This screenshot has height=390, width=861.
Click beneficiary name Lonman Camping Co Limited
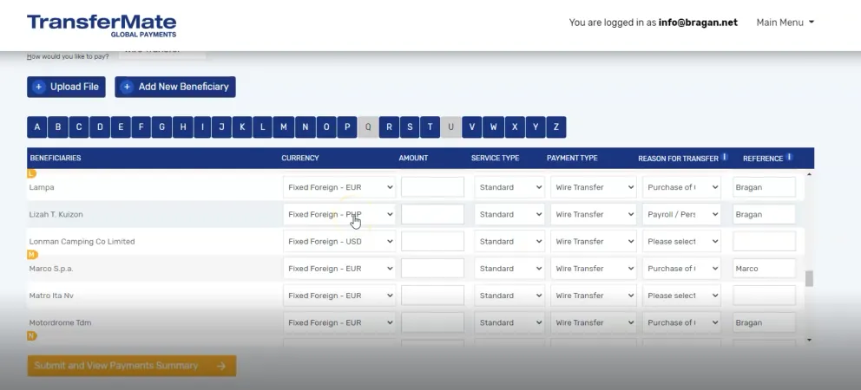click(x=82, y=241)
